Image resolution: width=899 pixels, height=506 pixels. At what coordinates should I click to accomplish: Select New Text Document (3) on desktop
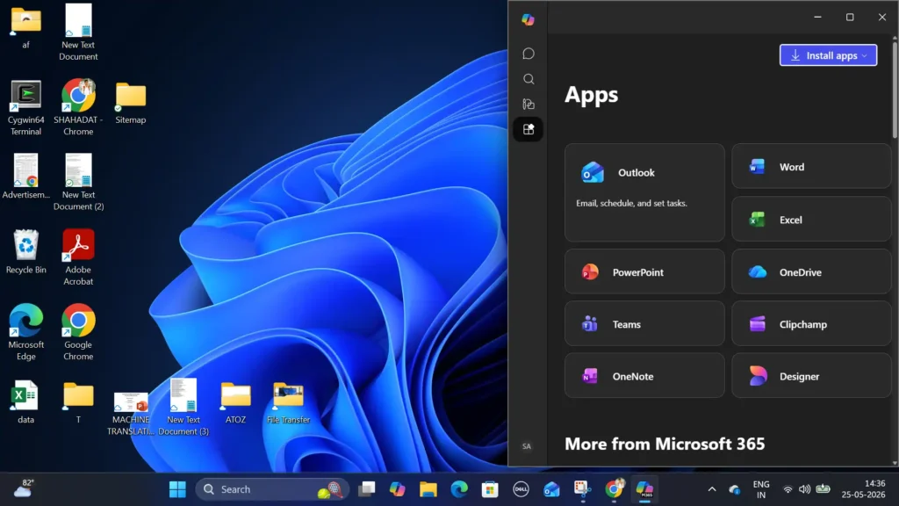pyautogui.click(x=183, y=408)
